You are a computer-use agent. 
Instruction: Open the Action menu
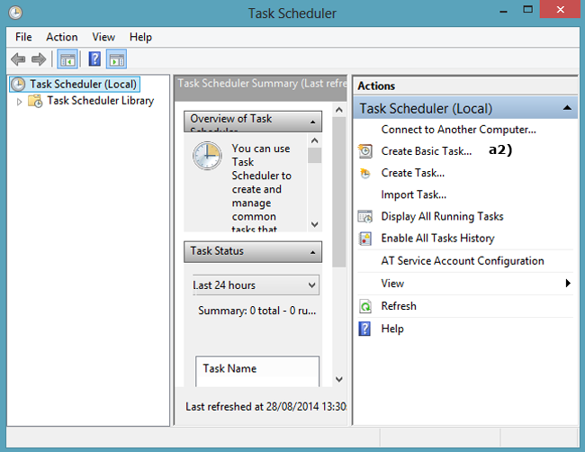[62, 37]
